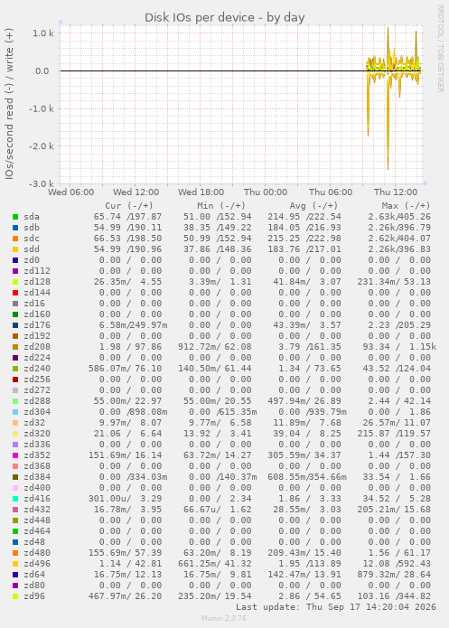The width and height of the screenshot is (449, 628).
Task: Select the zd320 legend color swatch
Action: (x=15, y=434)
